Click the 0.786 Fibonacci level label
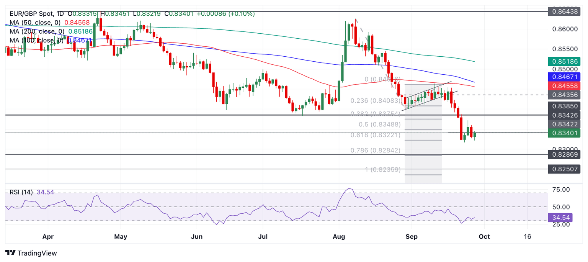This screenshot has width=588, height=262. tap(376, 151)
